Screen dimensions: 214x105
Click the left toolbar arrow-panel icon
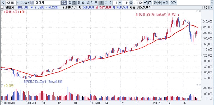3,3
